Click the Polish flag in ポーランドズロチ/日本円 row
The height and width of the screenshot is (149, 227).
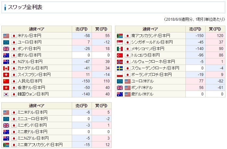pos(120,75)
